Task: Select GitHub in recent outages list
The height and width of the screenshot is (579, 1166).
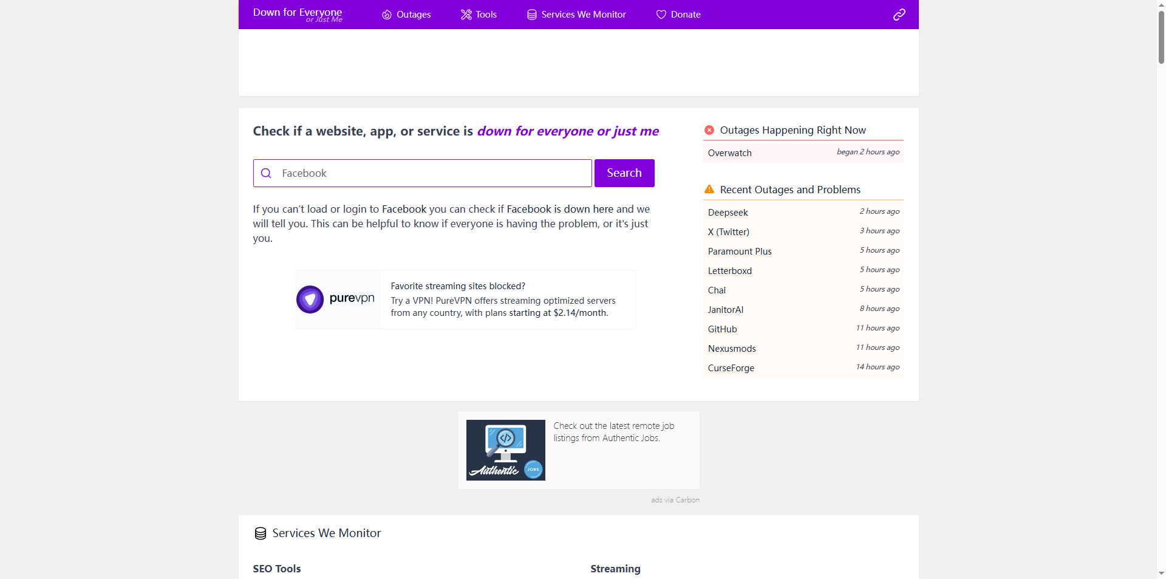Action: click(x=722, y=329)
